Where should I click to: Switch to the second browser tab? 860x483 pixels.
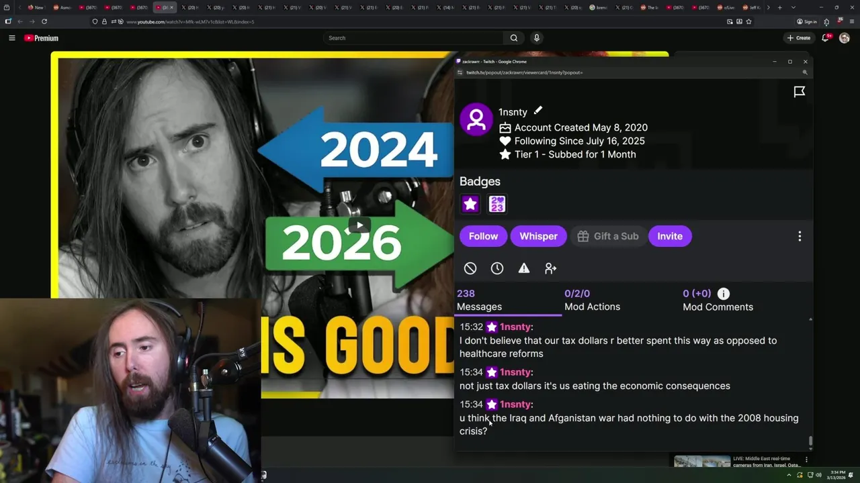pos(61,7)
